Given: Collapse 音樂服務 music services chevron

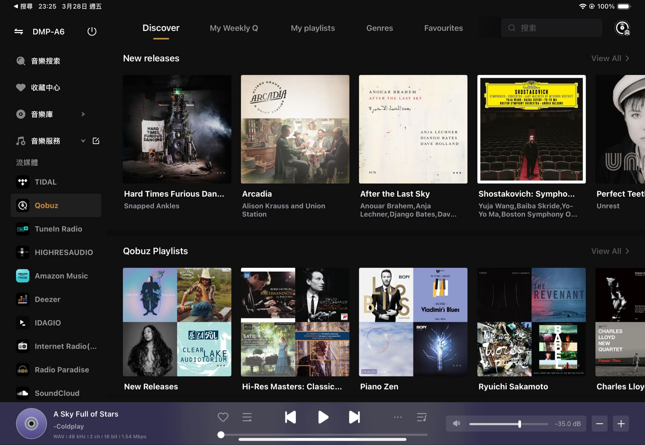Looking at the screenshot, I should click(83, 141).
